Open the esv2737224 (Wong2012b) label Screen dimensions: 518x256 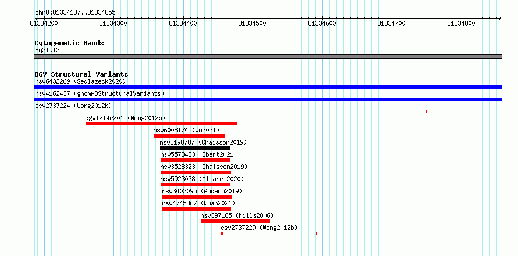coord(73,106)
